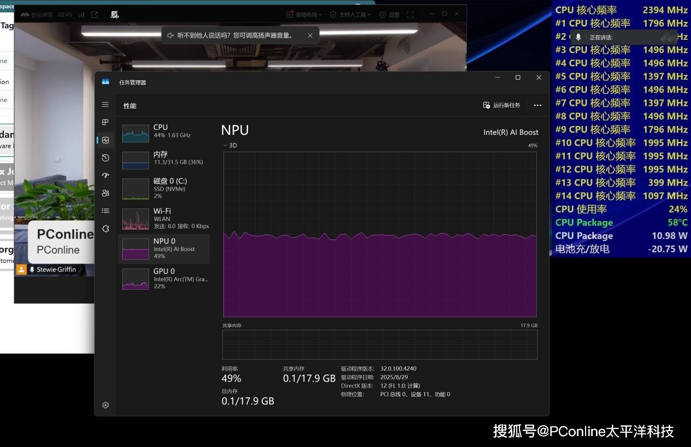This screenshot has height=447, width=691.
Task: Click #14 CPU 核心频率 1097 MHz row
Action: (621, 196)
